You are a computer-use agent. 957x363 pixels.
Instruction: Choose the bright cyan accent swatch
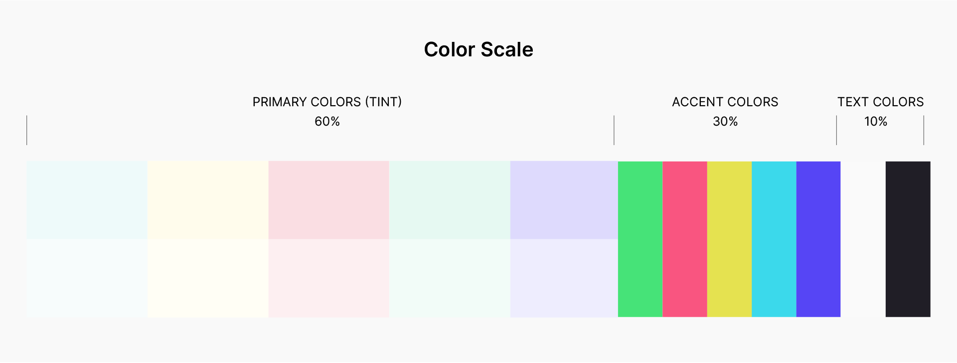click(774, 239)
